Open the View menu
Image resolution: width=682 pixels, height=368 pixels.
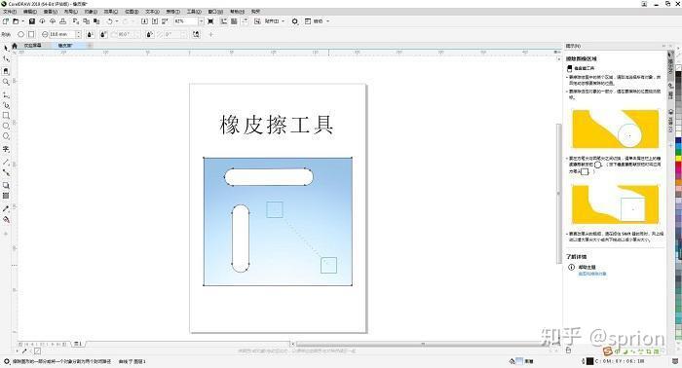click(50, 12)
